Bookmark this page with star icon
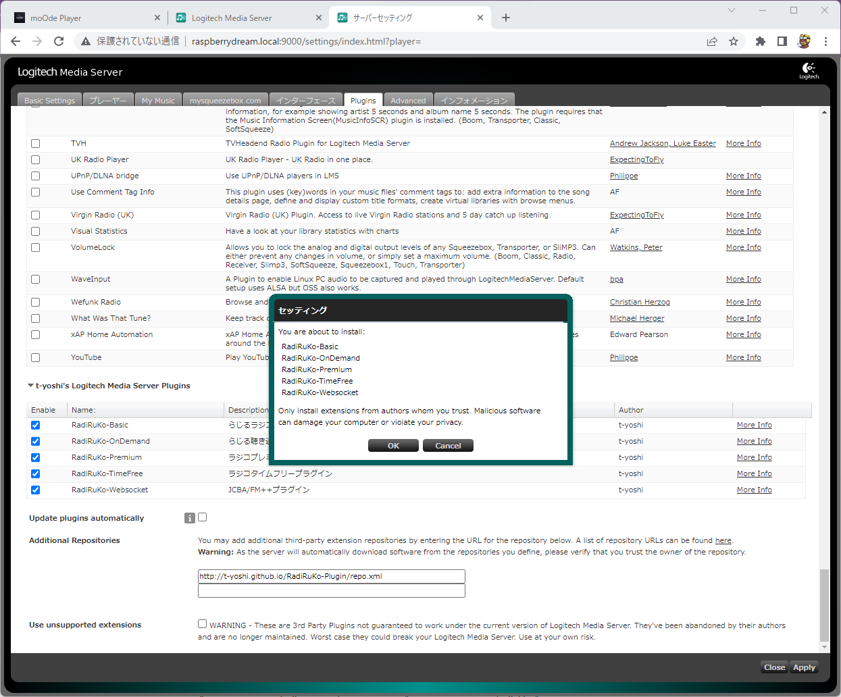Screen dimensions: 841x697 [x=734, y=41]
